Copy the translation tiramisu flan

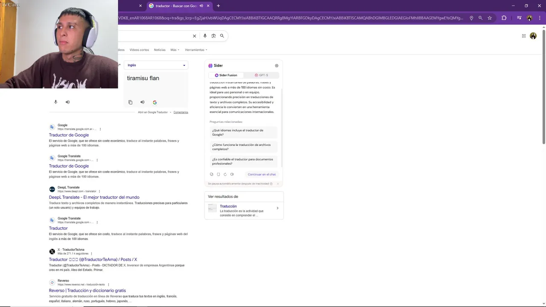[131, 102]
